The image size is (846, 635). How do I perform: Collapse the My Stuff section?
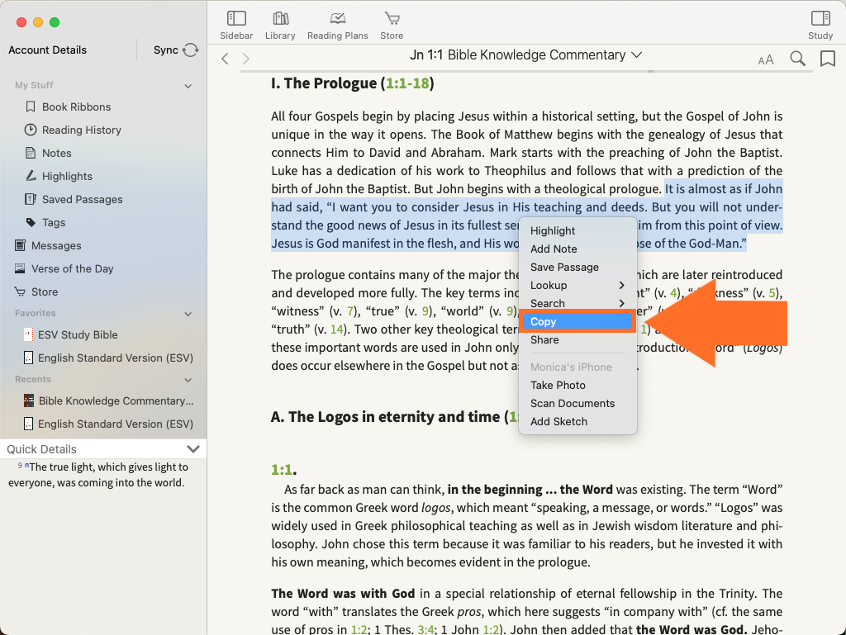[188, 86]
